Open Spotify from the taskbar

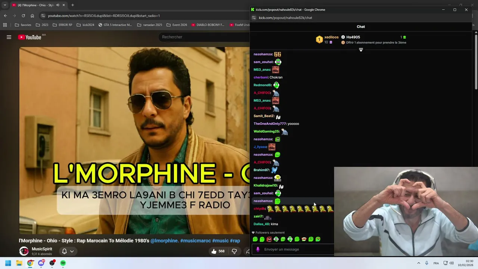63,263
